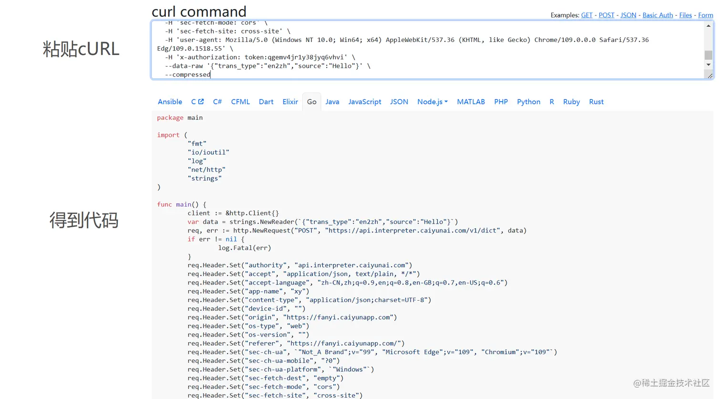
Task: Click the 'curl command' heading
Action: 199,11
